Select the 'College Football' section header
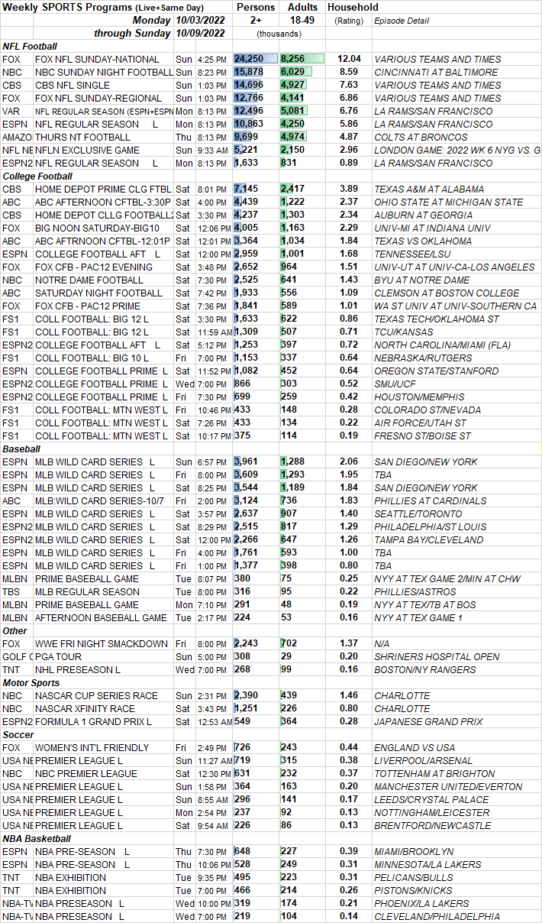 [36, 176]
